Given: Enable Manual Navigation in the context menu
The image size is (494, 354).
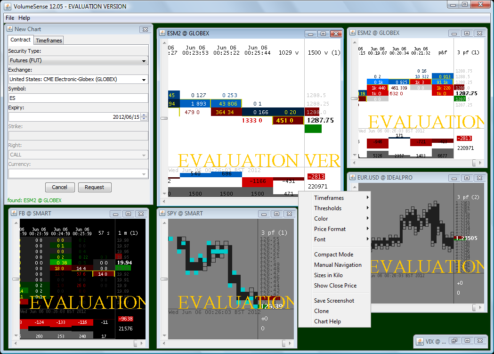Looking at the screenshot, I should point(338,265).
